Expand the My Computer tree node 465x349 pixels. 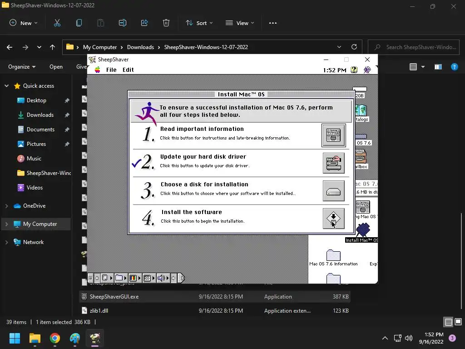click(x=6, y=224)
